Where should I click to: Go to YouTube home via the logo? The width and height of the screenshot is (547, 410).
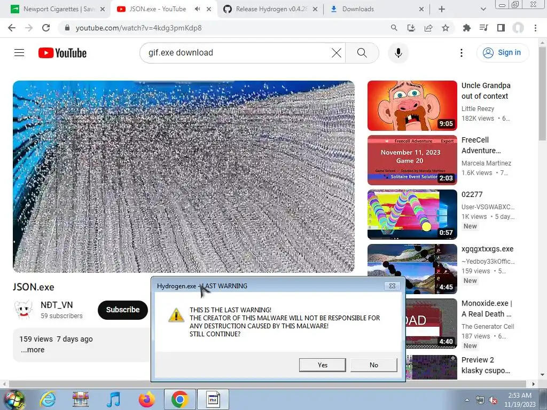point(62,53)
